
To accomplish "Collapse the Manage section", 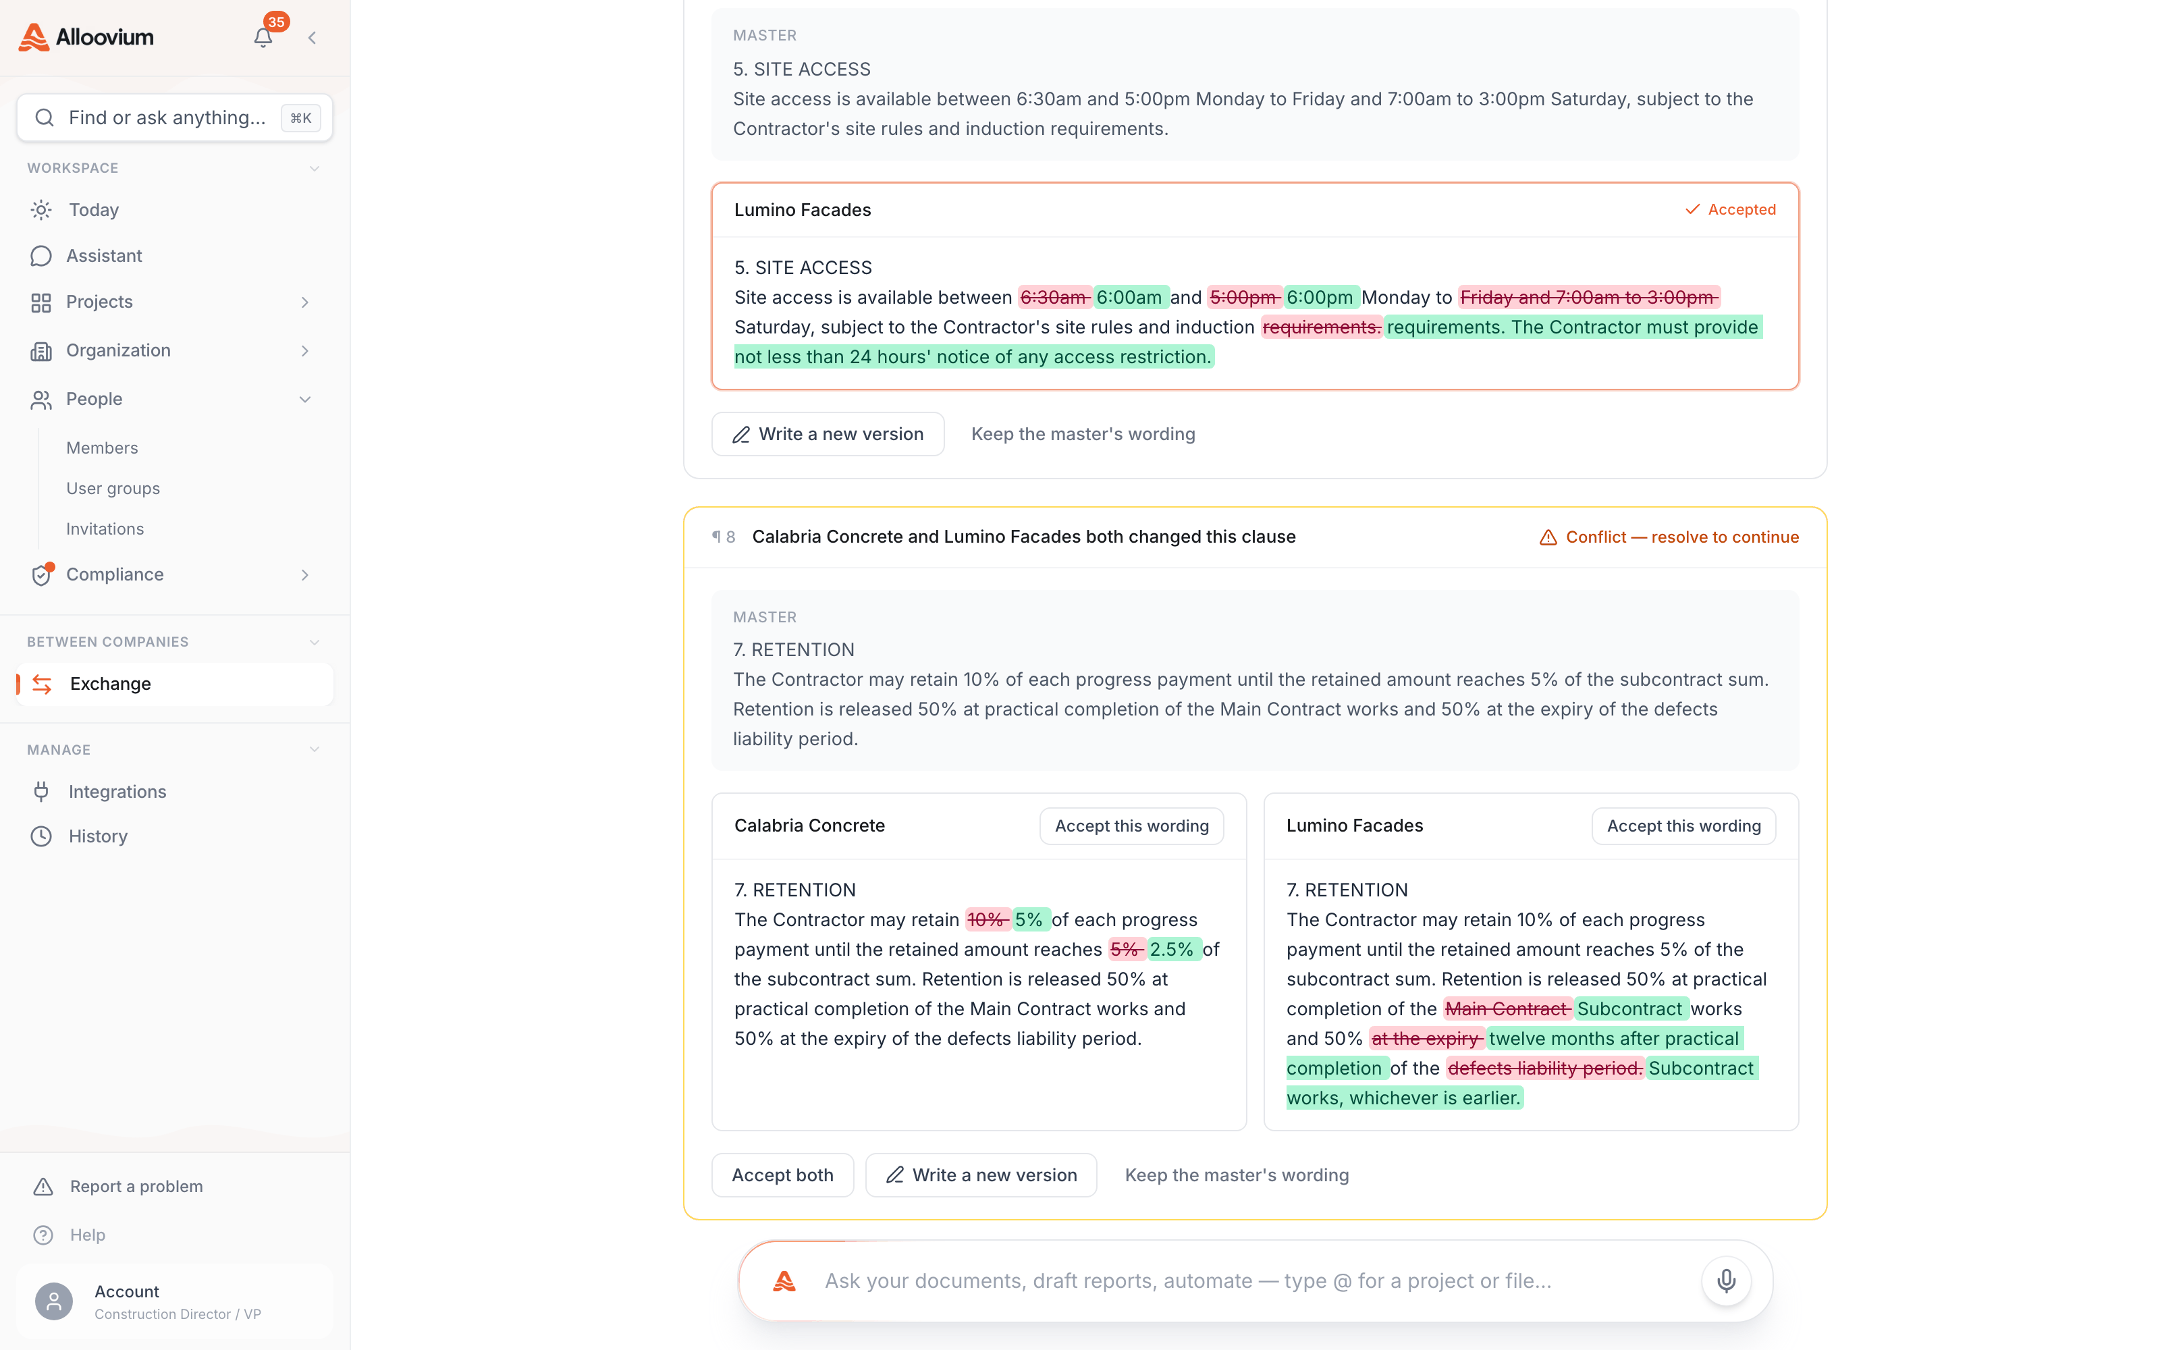I will [314, 750].
